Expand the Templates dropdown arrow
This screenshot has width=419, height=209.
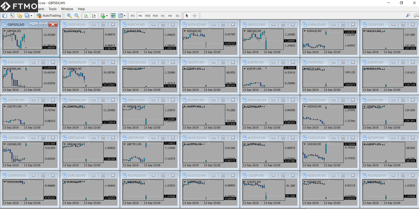(125, 16)
